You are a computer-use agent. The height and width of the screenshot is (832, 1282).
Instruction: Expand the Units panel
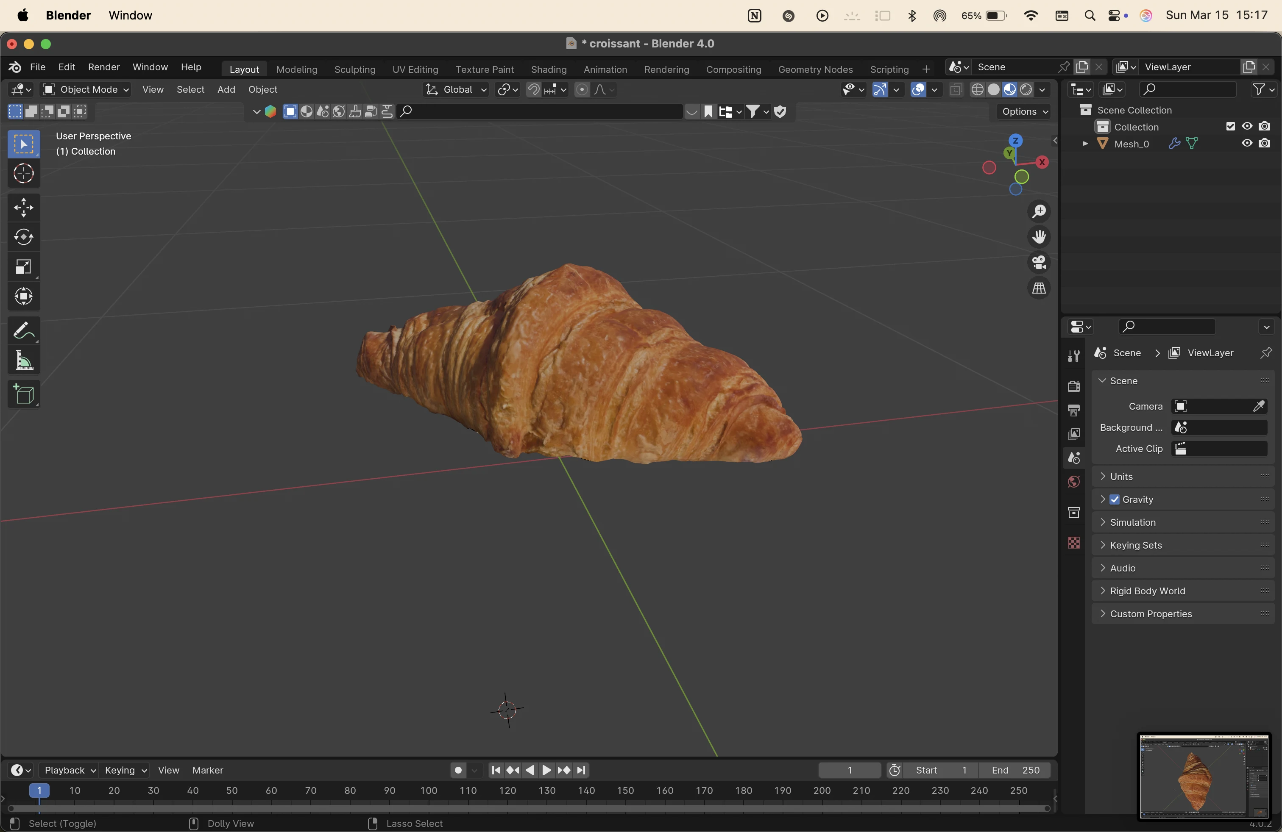1121,476
